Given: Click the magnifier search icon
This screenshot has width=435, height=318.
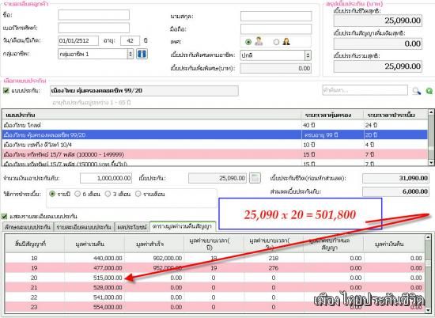Looking at the screenshot, I should point(416,91).
